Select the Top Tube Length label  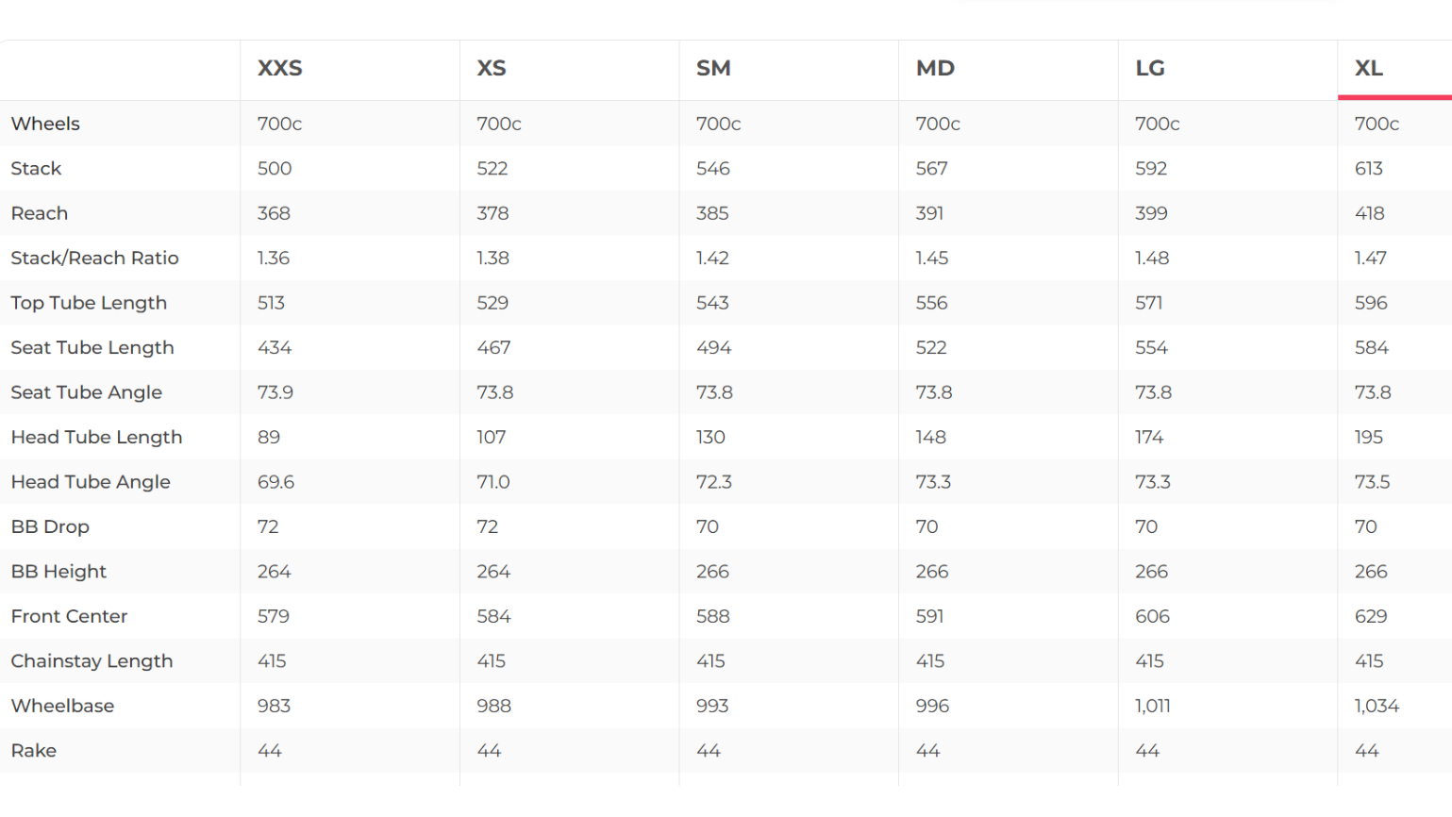[x=89, y=303]
